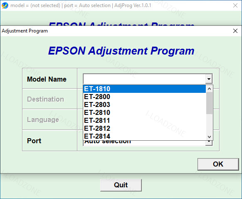Choose ET-2811 from the model list
Screen dimensions: 242x199
point(144,120)
